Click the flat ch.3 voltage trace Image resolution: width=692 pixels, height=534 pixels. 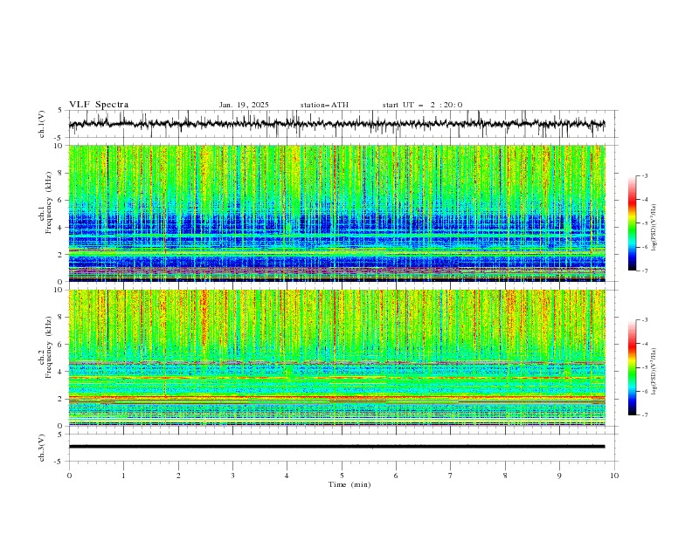[336, 447]
